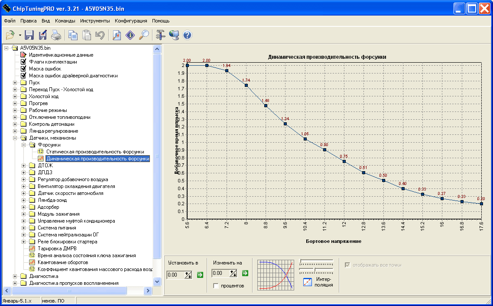The height and width of the screenshot is (306, 493).
Task: Click the Изменить на spinner arrows
Action: [234, 274]
